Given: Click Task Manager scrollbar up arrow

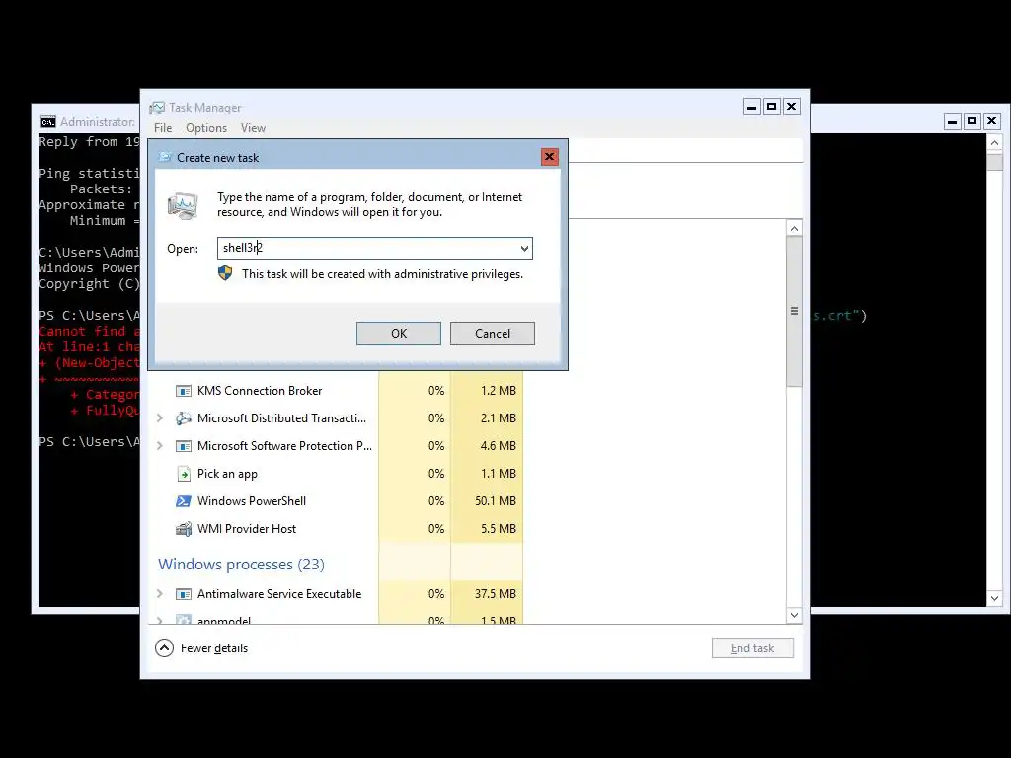Looking at the screenshot, I should [795, 228].
